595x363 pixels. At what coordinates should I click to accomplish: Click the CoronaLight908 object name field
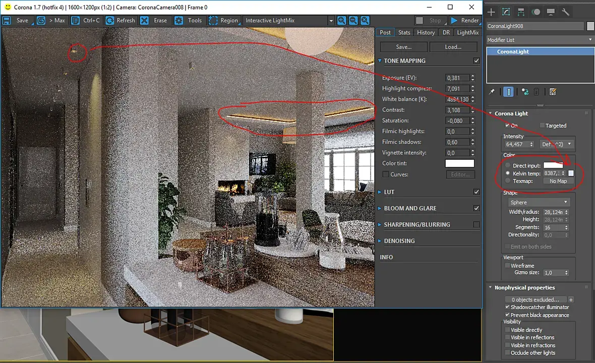coord(535,26)
